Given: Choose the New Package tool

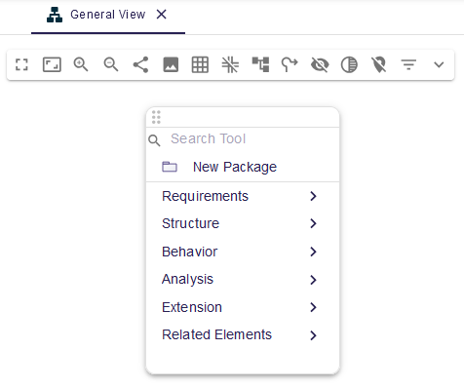Looking at the screenshot, I should click(x=243, y=167).
